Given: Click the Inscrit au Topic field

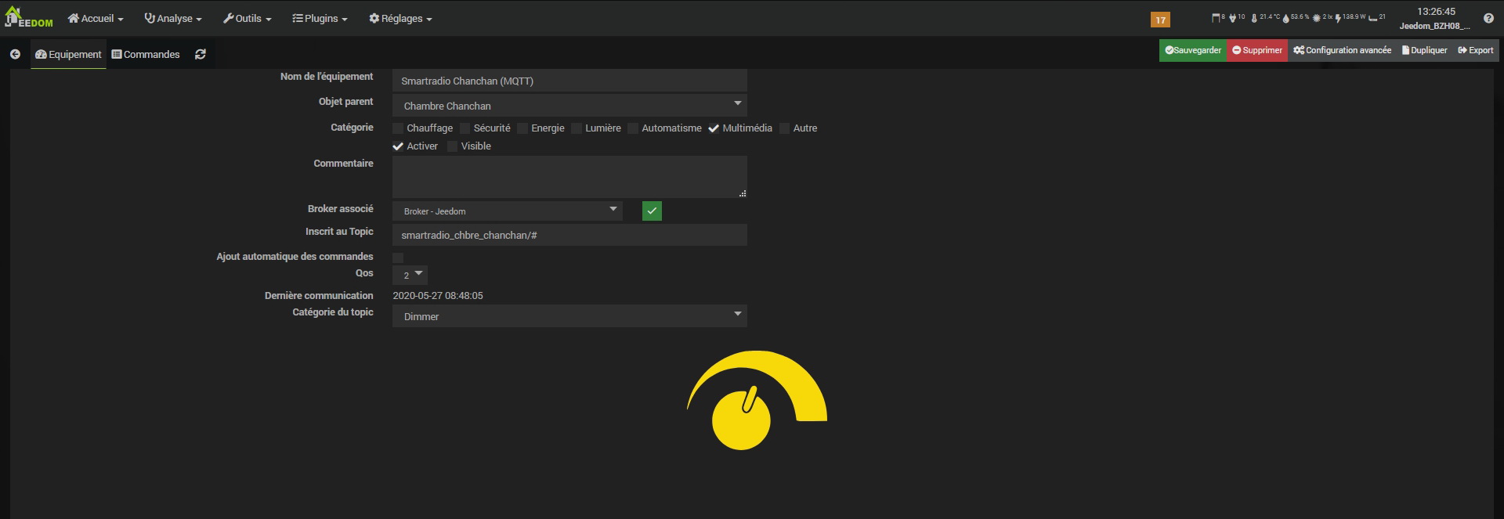Looking at the screenshot, I should pos(569,235).
